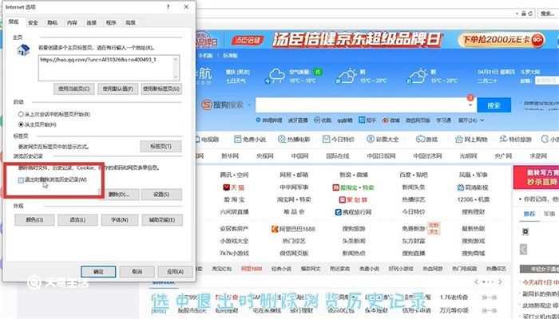559x319 pixels.
Task: Switch to the 内容 tab
Action: [x=72, y=22]
